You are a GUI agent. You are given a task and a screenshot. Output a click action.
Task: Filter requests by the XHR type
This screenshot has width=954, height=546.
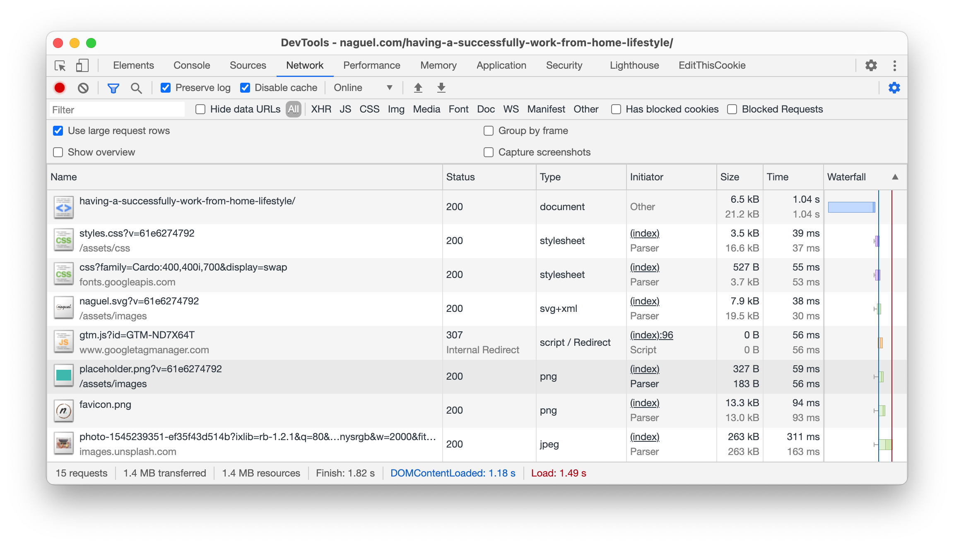point(321,109)
